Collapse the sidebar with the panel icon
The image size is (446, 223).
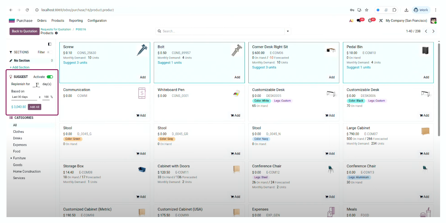[50, 44]
